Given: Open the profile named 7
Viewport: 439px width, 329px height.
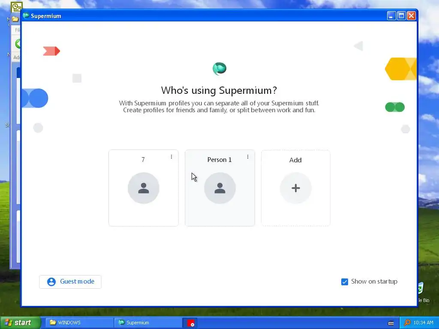Looking at the screenshot, I should tap(143, 188).
